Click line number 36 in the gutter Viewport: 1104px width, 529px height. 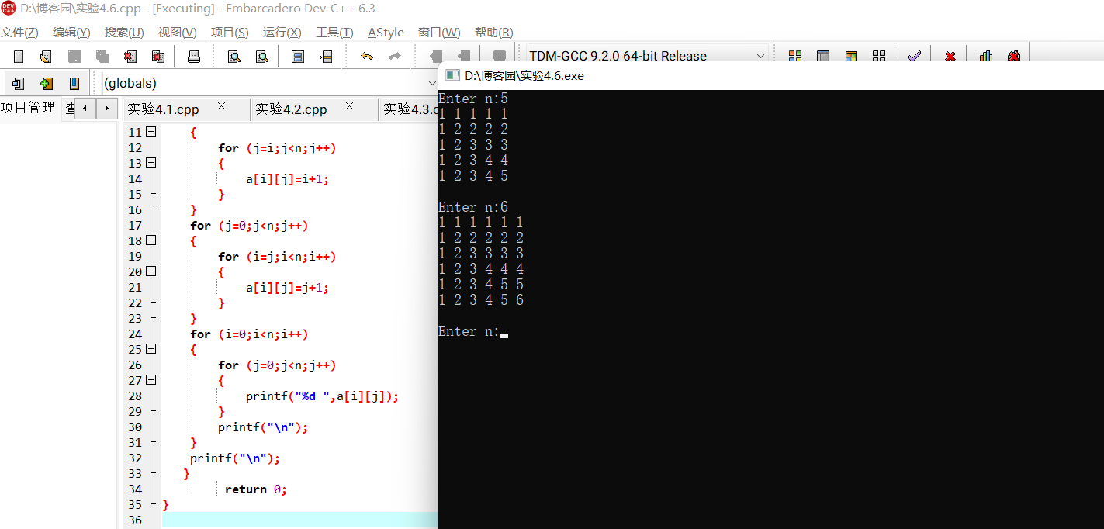point(134,520)
